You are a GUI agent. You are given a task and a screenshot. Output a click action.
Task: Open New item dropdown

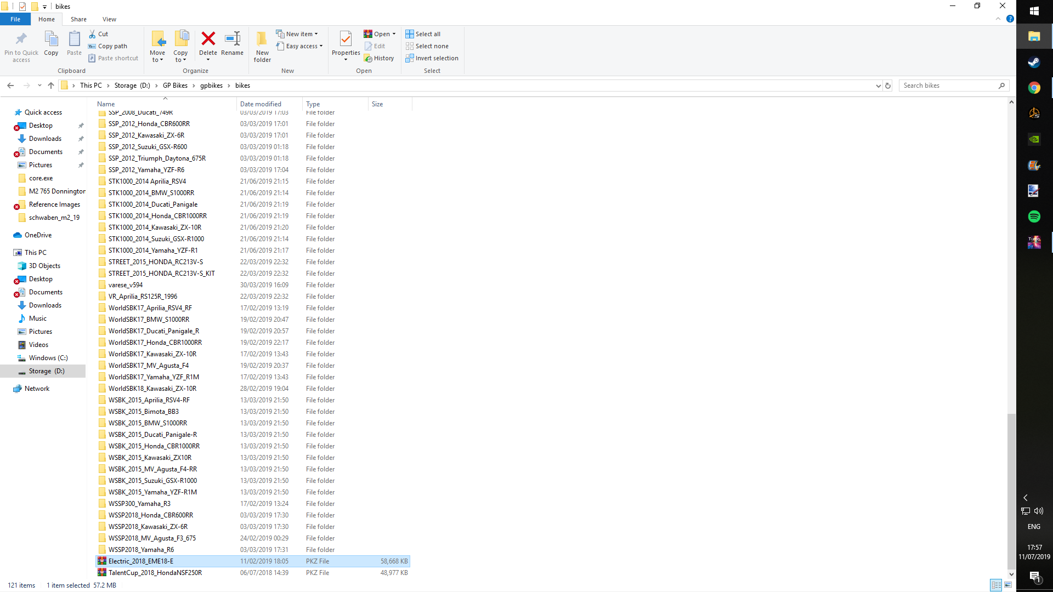[x=297, y=34]
